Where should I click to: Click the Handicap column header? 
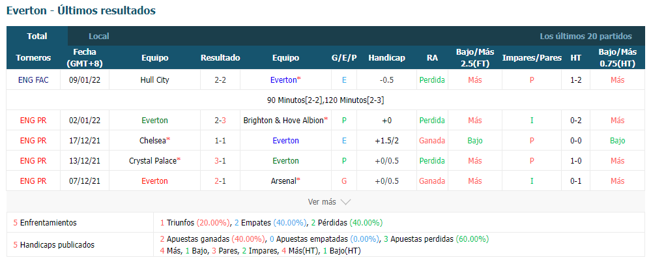coord(386,58)
